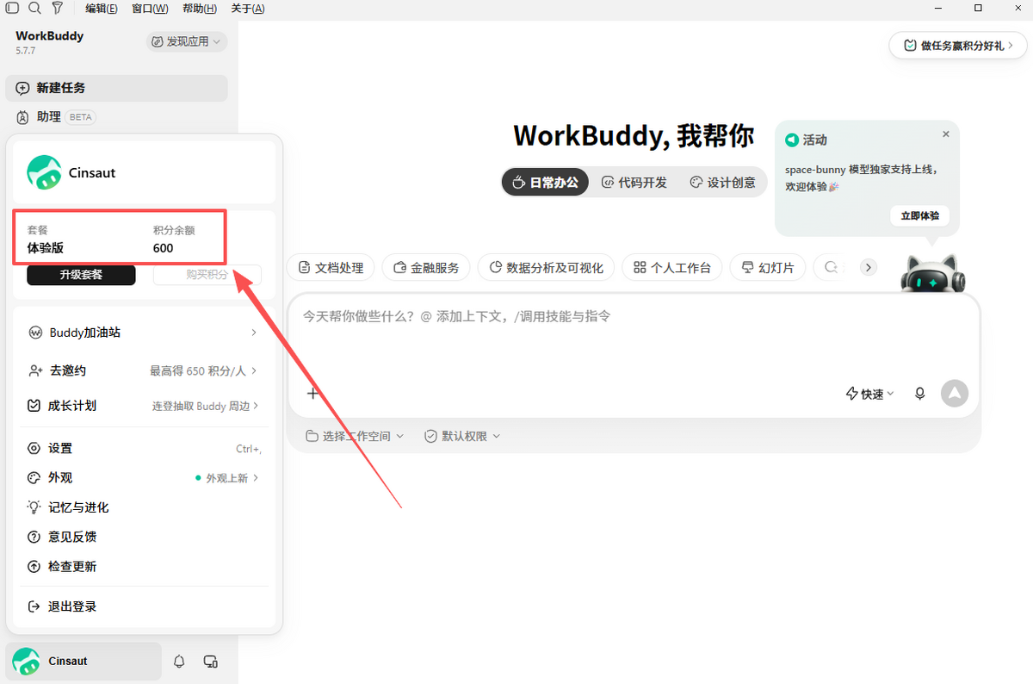
Task: Click the 购买积分 button
Action: [x=207, y=275]
